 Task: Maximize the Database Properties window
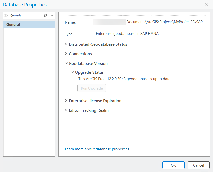pos(192,5)
